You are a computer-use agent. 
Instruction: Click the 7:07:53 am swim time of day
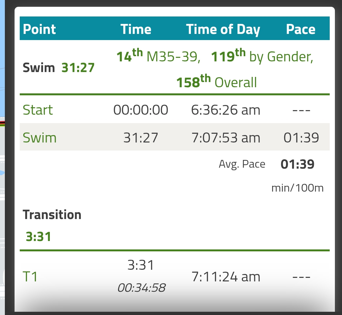click(226, 138)
